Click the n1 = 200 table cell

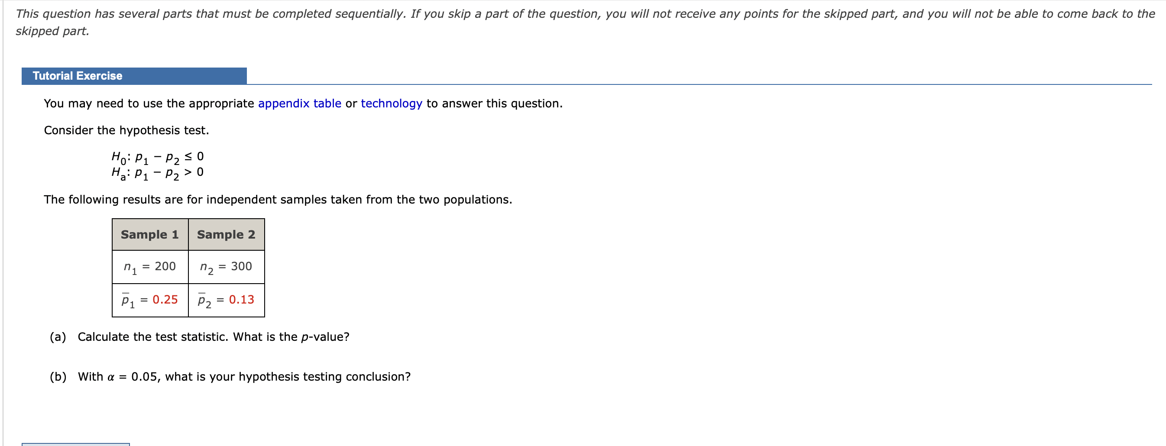click(149, 267)
